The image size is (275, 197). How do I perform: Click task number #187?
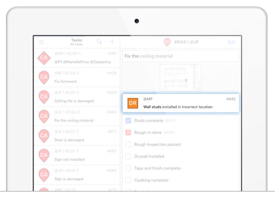[112, 53]
